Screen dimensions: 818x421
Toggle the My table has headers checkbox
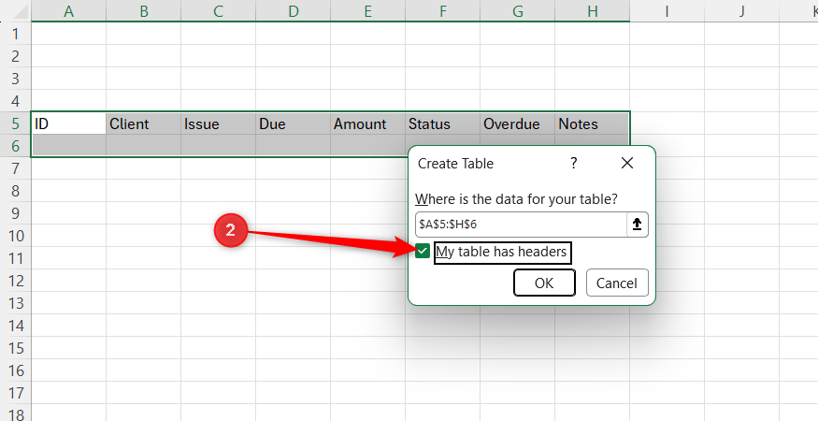point(423,252)
